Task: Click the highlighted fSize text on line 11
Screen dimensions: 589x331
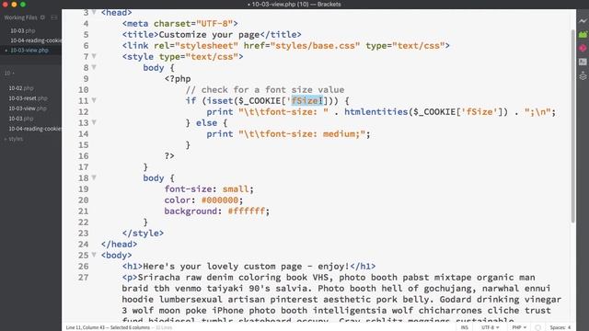Action: (x=307, y=100)
